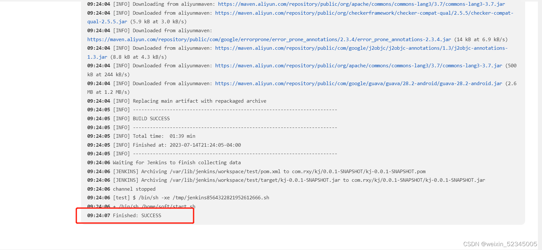The height and width of the screenshot is (250, 542).
Task: Open the commons-lang3-3.7.jar link on the Downloaded line
Action: pos(358,66)
